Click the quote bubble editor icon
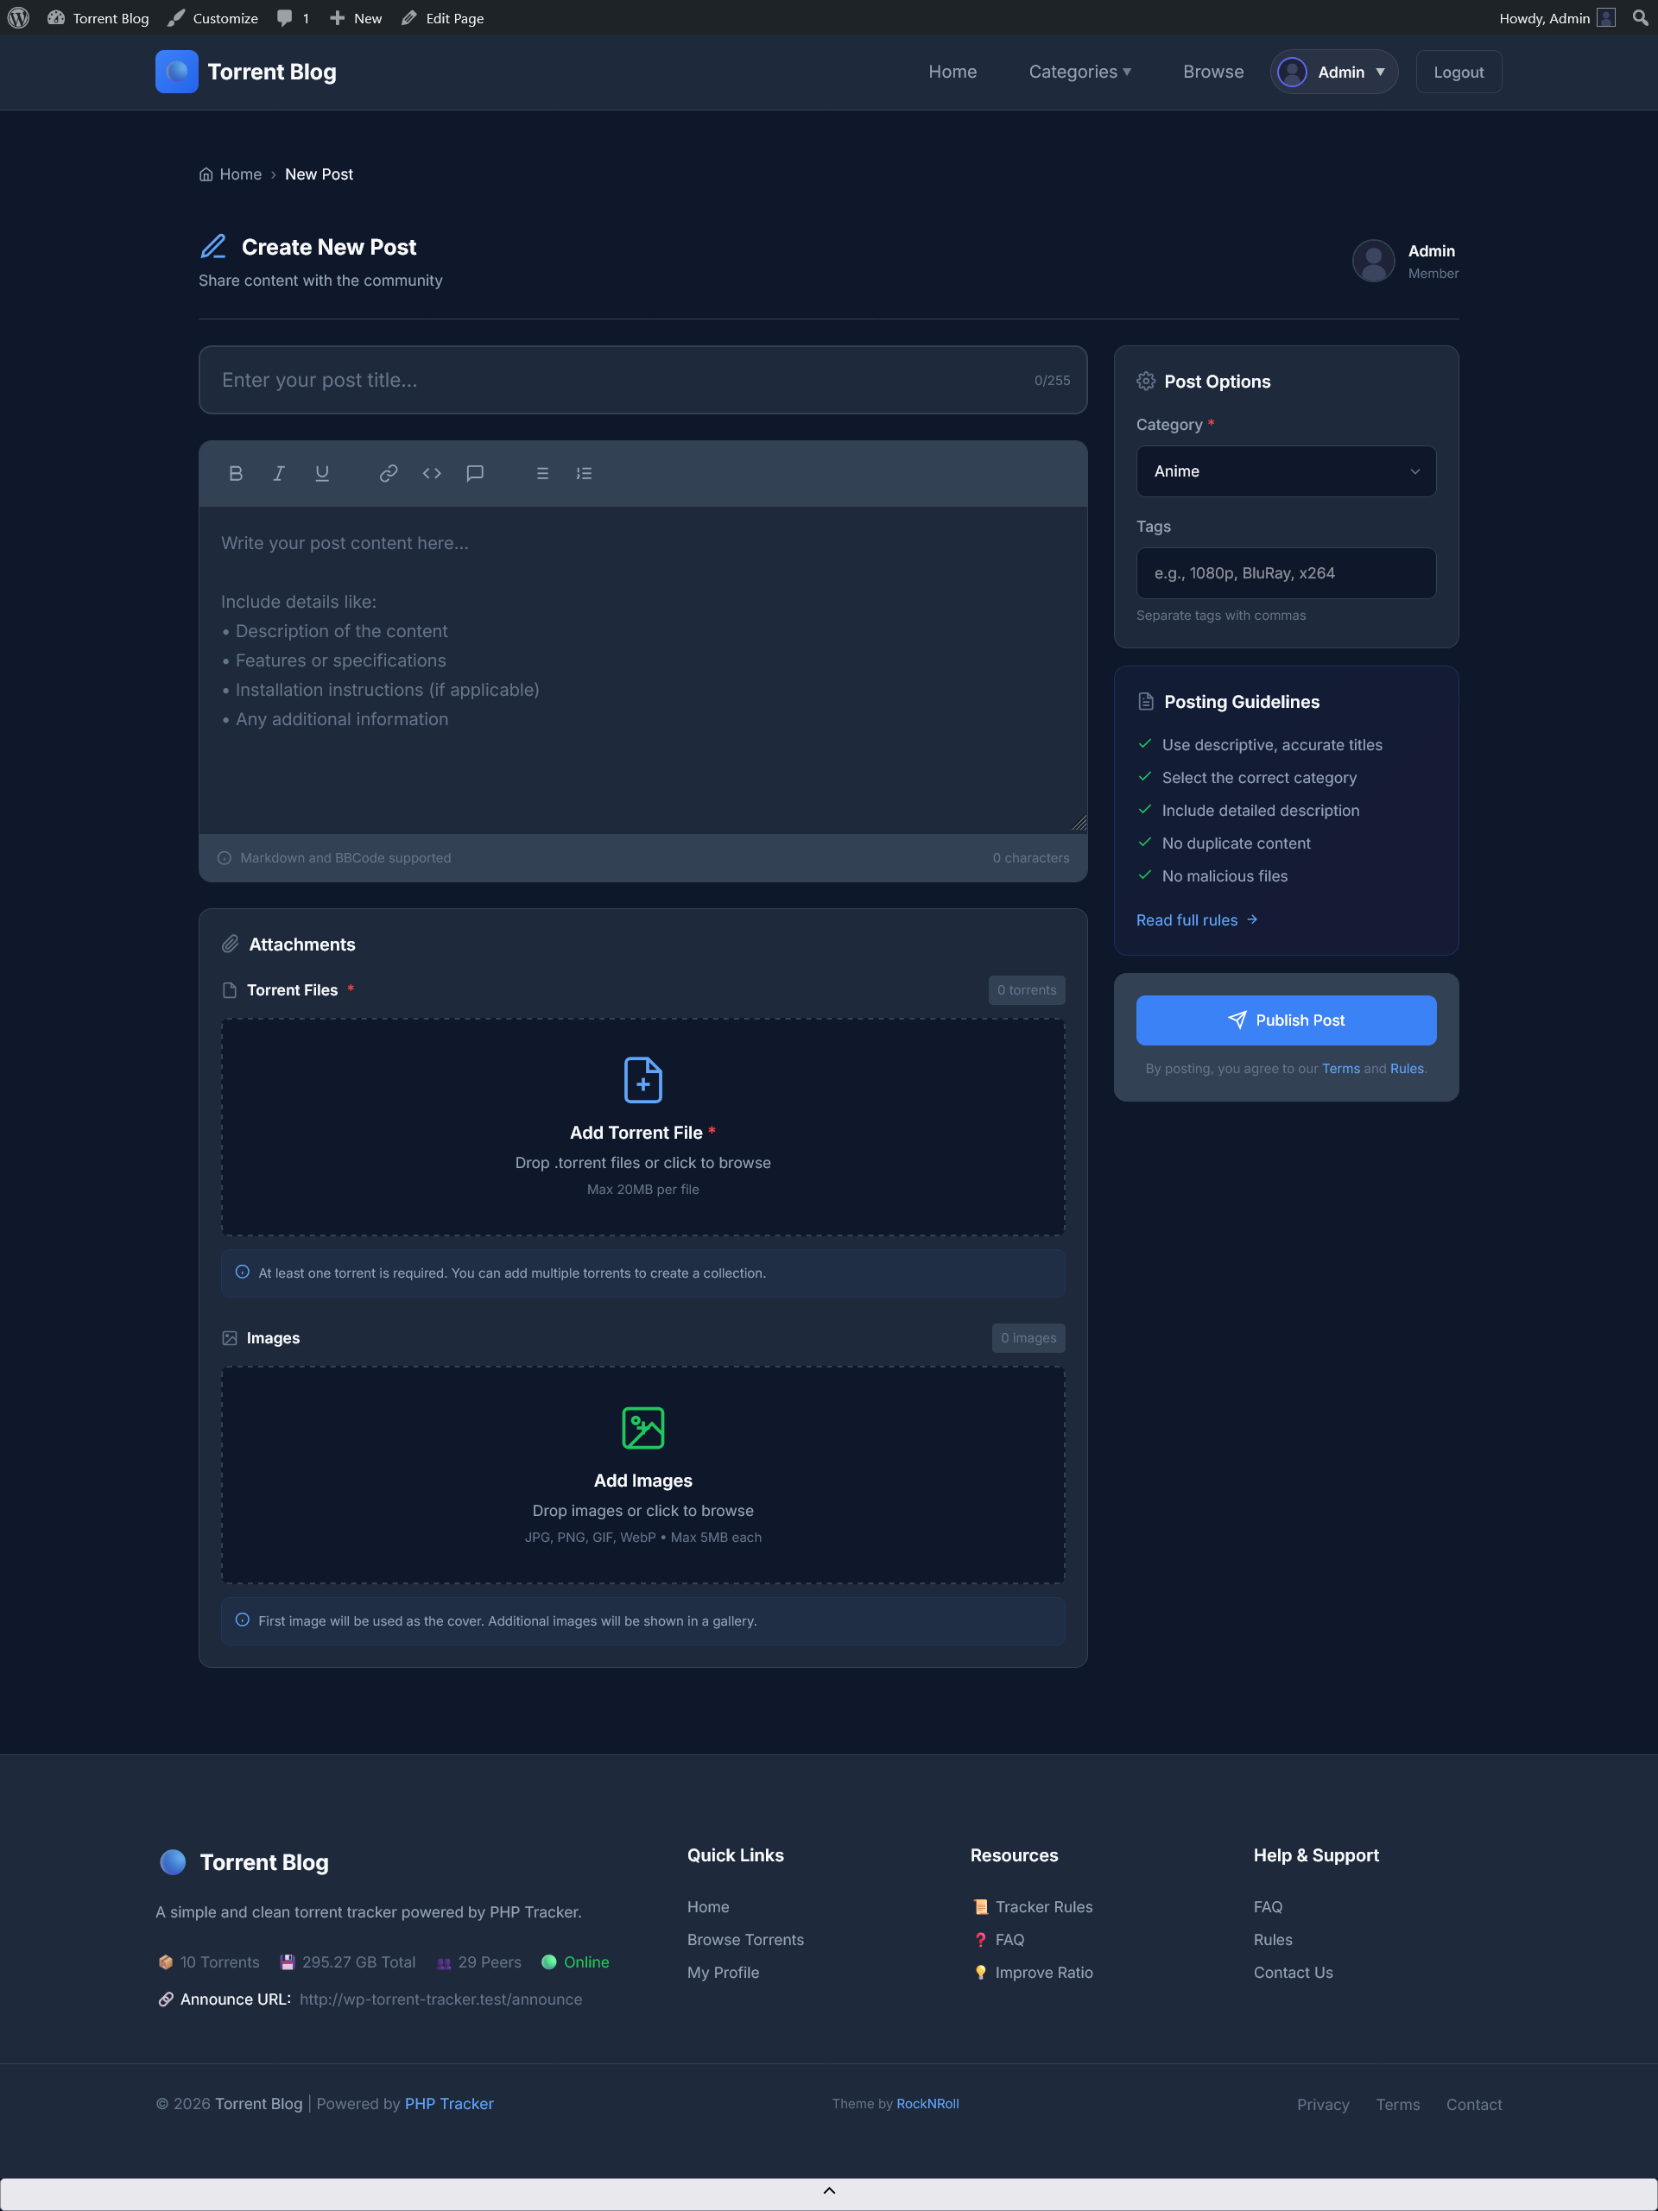This screenshot has width=1658, height=2211. [x=475, y=473]
